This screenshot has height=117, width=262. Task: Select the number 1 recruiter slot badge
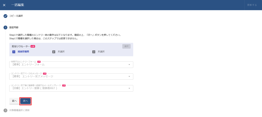coord(14,52)
